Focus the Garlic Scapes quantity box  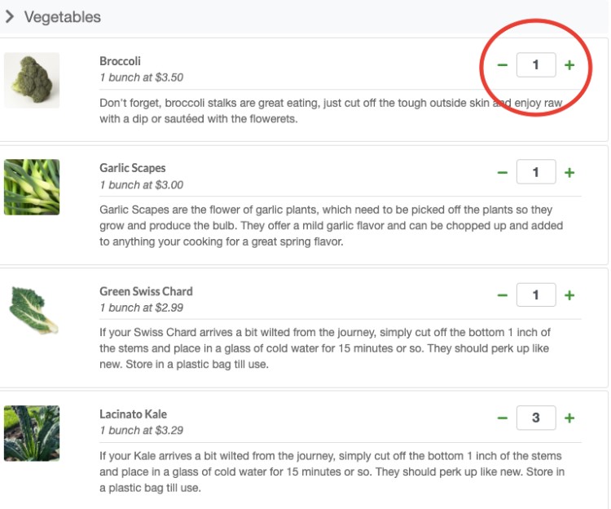point(536,172)
